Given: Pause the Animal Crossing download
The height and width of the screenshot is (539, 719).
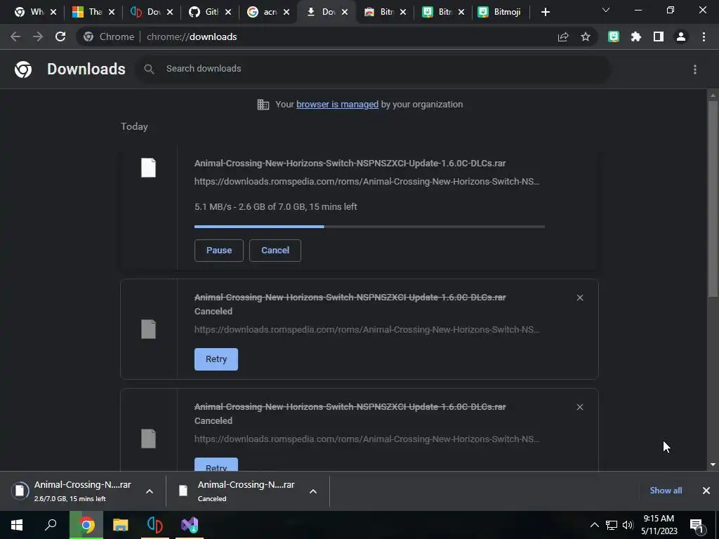Looking at the screenshot, I should (x=219, y=251).
